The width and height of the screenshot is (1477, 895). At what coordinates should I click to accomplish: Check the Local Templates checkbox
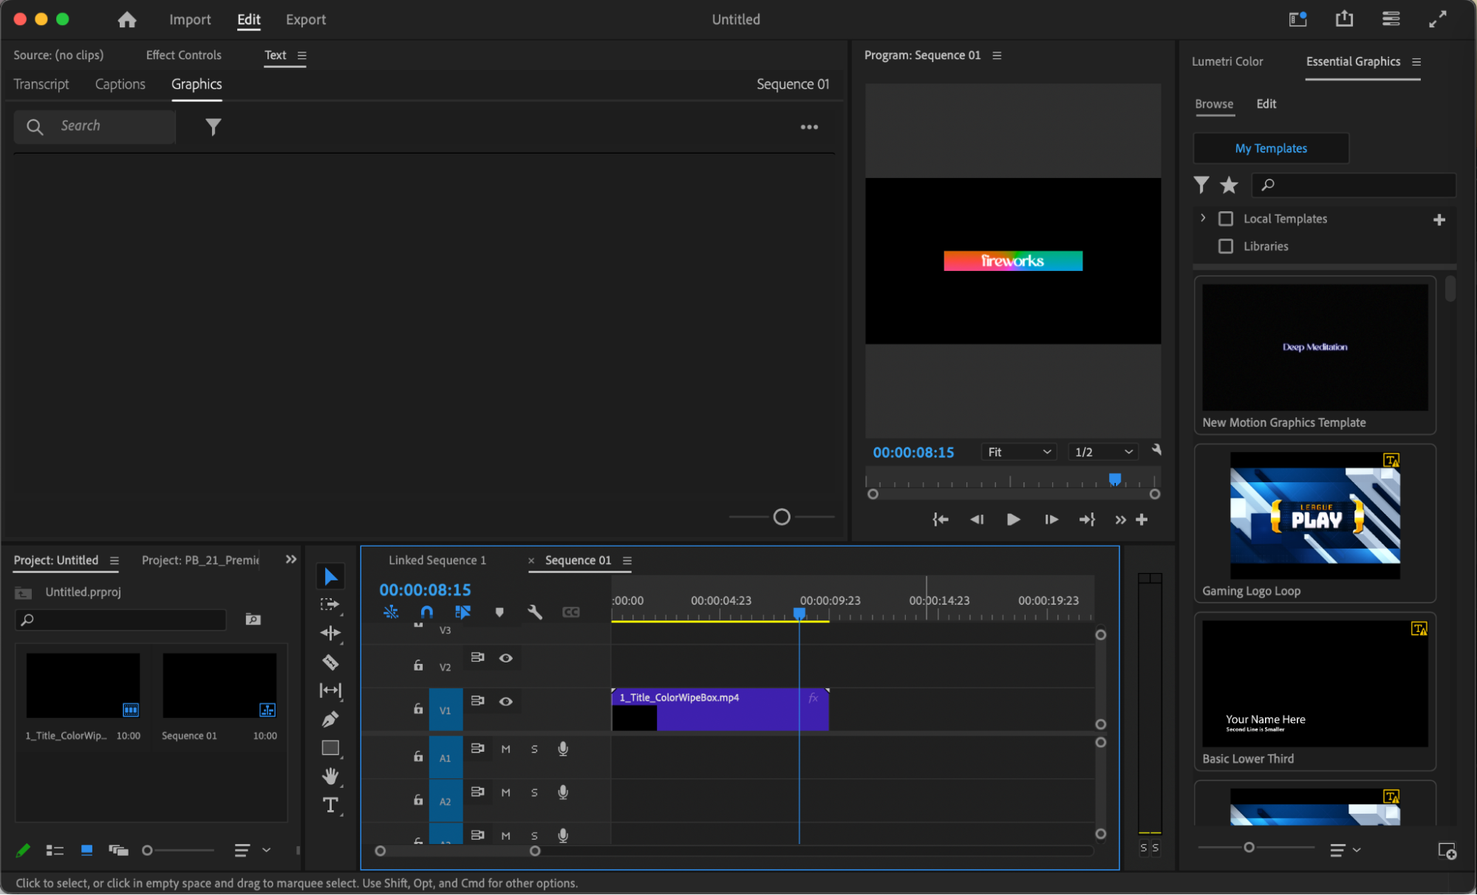pos(1226,219)
